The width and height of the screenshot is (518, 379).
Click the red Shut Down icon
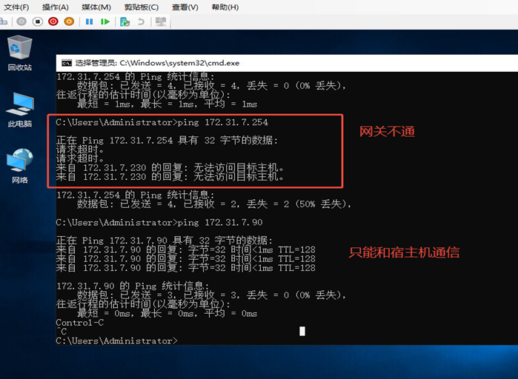coord(53,21)
